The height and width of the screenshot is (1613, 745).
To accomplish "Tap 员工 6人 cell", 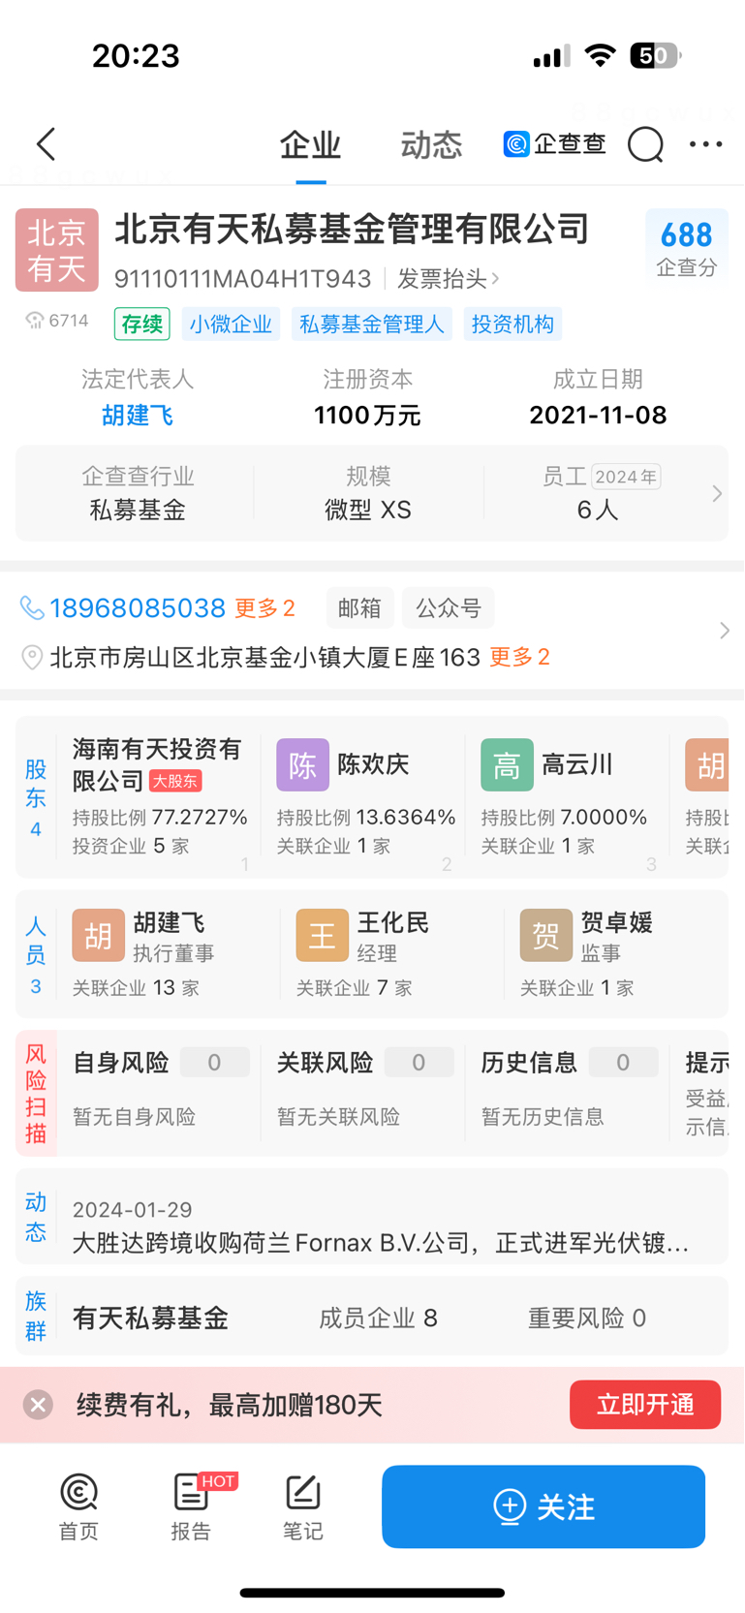I will [x=601, y=493].
